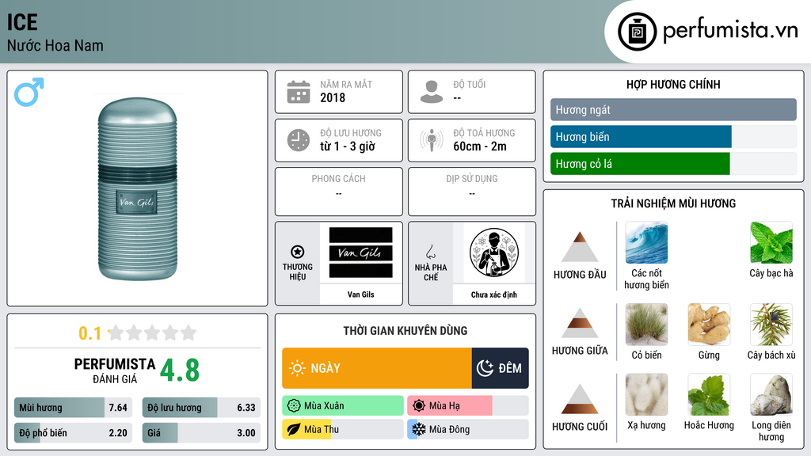This screenshot has height=456, width=811.
Task: Click the Trải nghiệm mùi hương heading
Action: pyautogui.click(x=673, y=203)
